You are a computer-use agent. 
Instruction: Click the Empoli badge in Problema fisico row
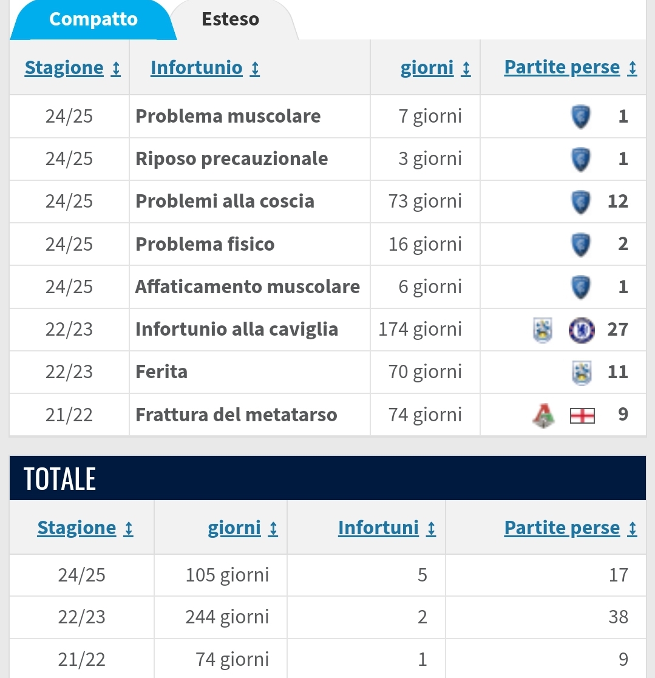click(x=581, y=244)
